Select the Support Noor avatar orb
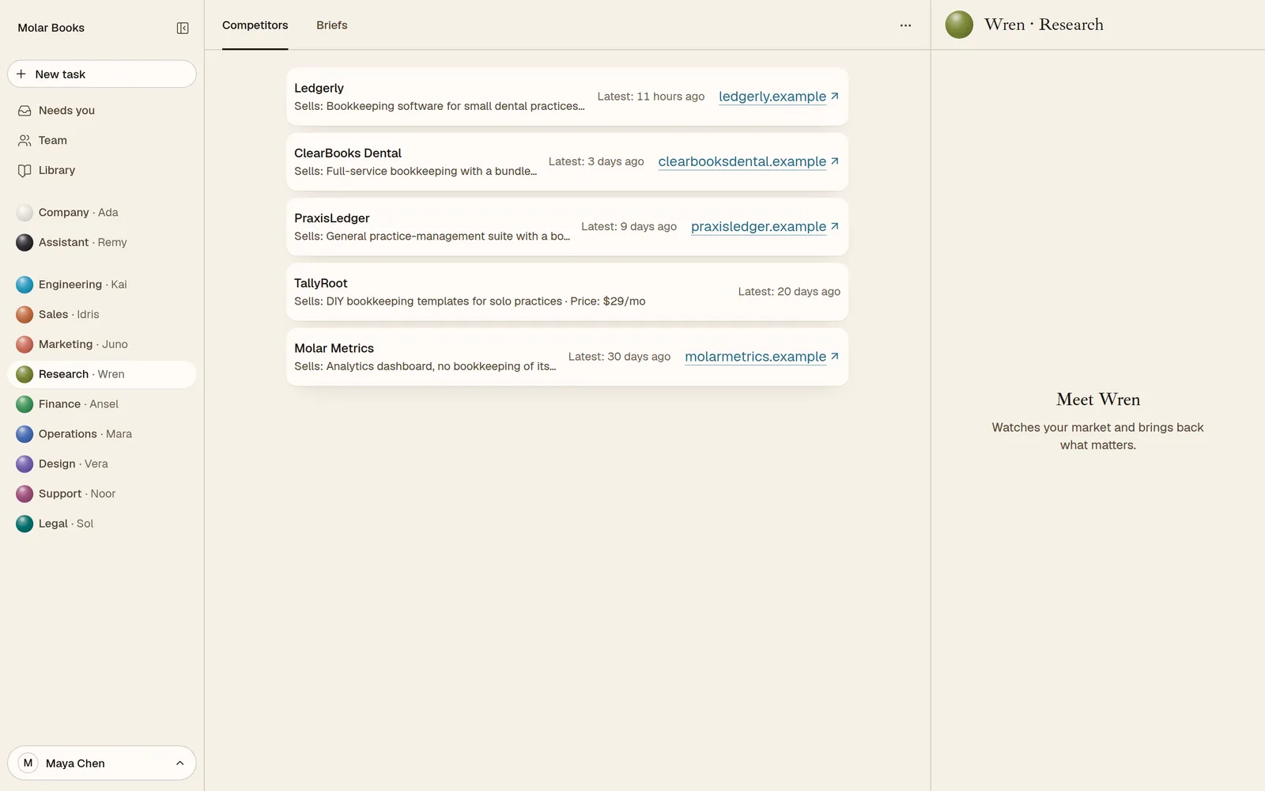Screen dimensions: 1265x791 [25, 494]
